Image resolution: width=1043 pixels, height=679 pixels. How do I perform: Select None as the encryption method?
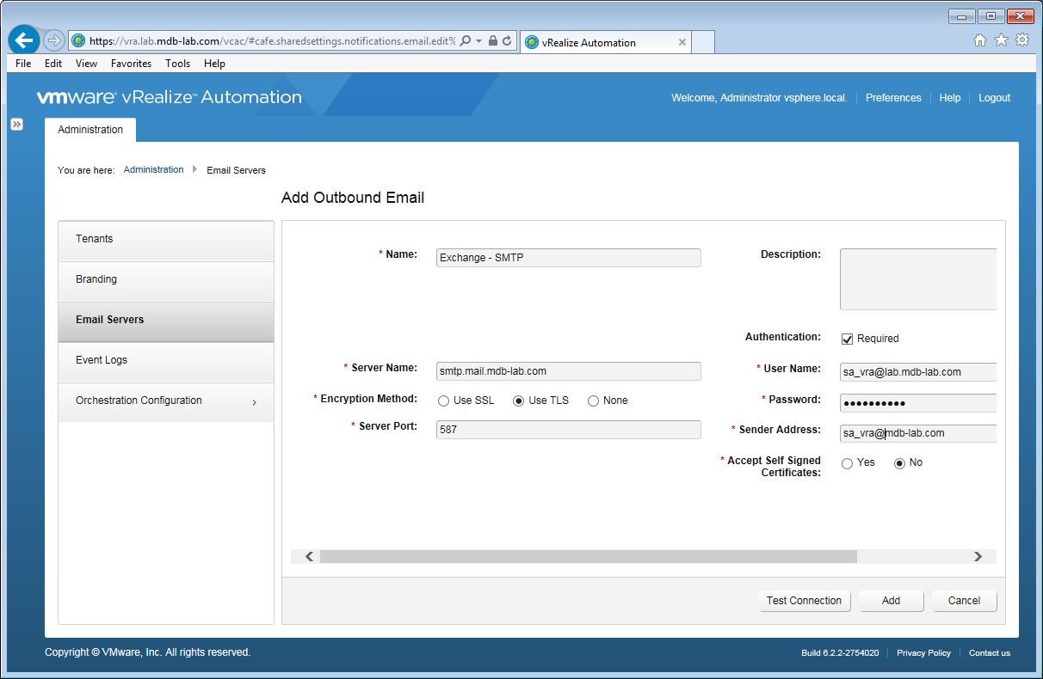pyautogui.click(x=593, y=401)
